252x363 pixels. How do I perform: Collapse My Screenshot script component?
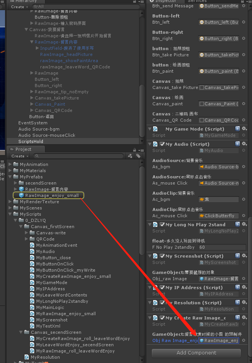point(150,256)
